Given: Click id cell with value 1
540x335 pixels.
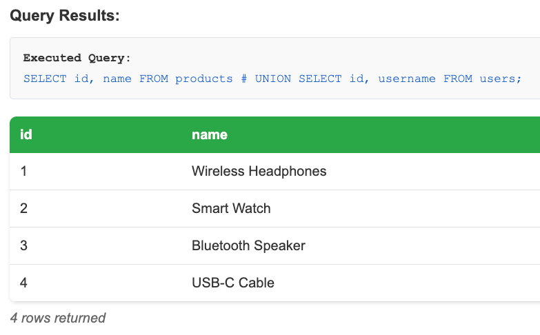Looking at the screenshot, I should [x=24, y=171].
